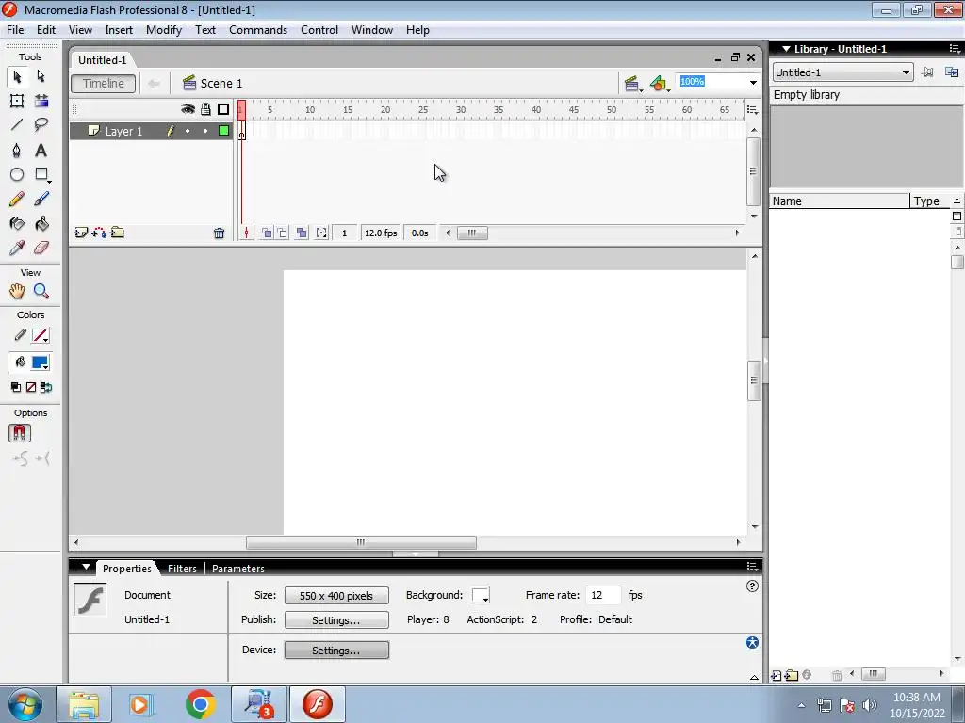This screenshot has width=965, height=723.
Task: Toggle Layer 1 visibility dot
Action: click(x=188, y=131)
